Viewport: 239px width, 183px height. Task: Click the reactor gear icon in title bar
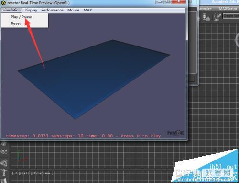tap(3, 3)
